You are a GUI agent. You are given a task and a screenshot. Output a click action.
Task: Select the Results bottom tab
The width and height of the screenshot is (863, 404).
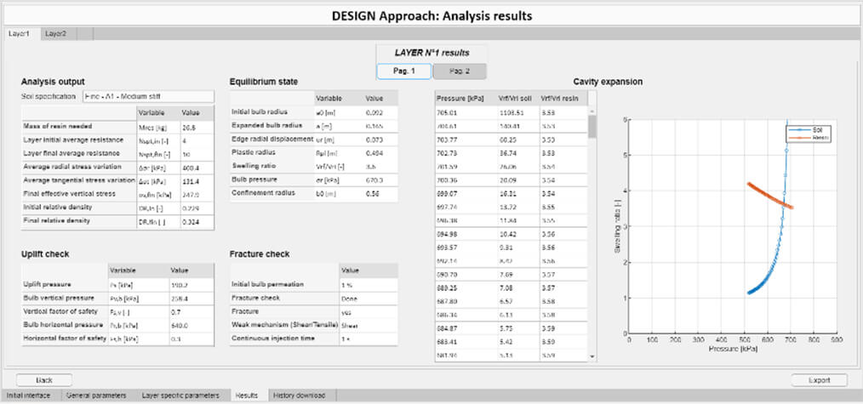tap(249, 395)
